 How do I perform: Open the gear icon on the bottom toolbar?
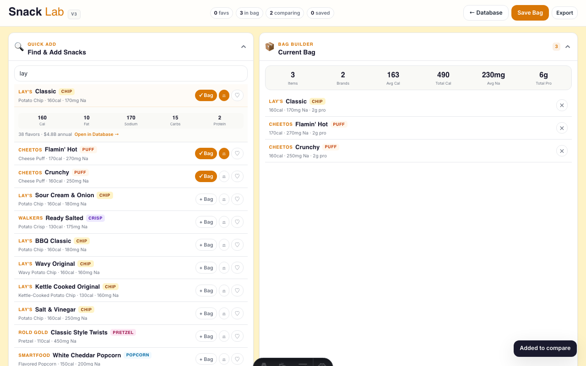click(x=321, y=365)
